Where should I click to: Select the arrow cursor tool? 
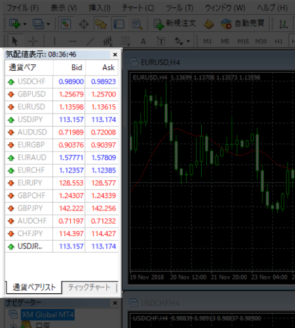[x=14, y=41]
